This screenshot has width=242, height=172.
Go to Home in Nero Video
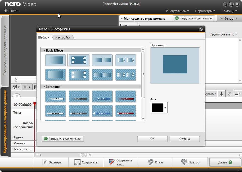(12, 11)
